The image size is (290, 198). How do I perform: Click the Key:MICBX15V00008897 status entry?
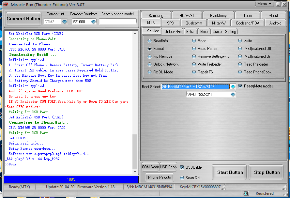click(200, 187)
